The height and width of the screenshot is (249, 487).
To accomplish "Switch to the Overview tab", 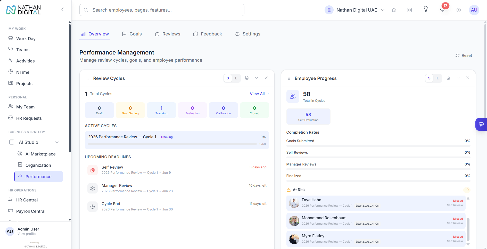I will tap(95, 34).
